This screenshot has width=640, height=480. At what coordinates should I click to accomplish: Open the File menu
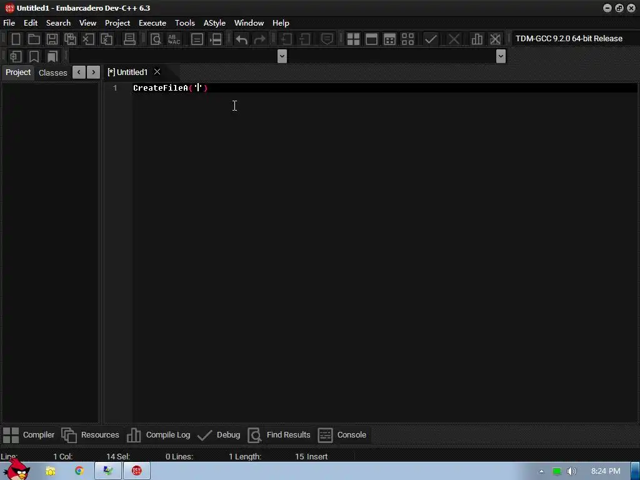coord(9,23)
